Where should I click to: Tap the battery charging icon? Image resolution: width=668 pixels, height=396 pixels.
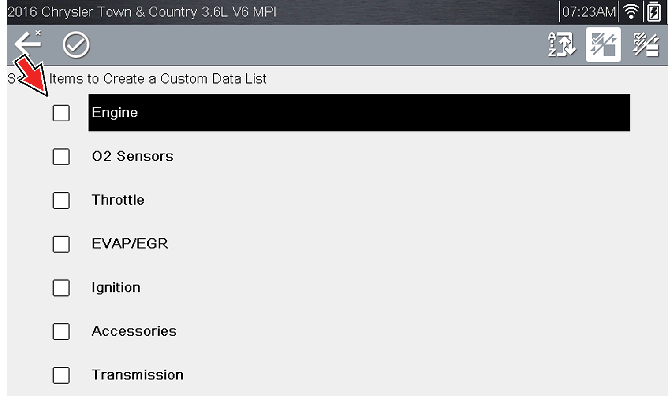654,12
